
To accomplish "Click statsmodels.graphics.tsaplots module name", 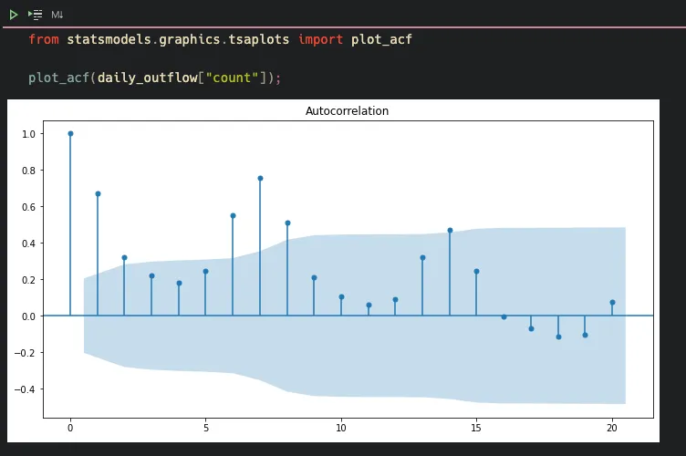I will tap(178, 40).
